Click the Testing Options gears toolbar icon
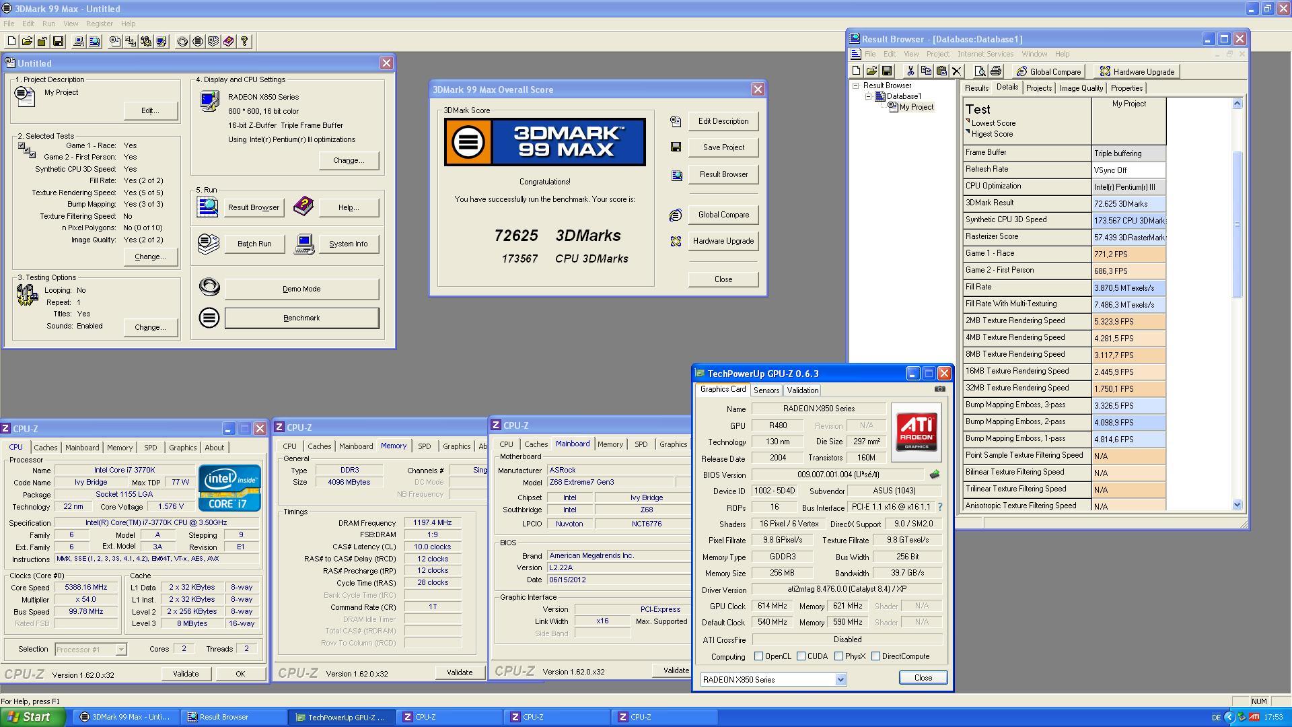 [x=146, y=42]
